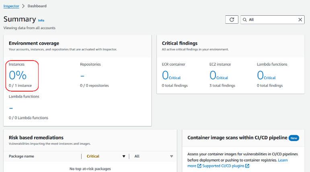This screenshot has width=310, height=172.
Task: Click the Package name column header
Action: coord(21,156)
